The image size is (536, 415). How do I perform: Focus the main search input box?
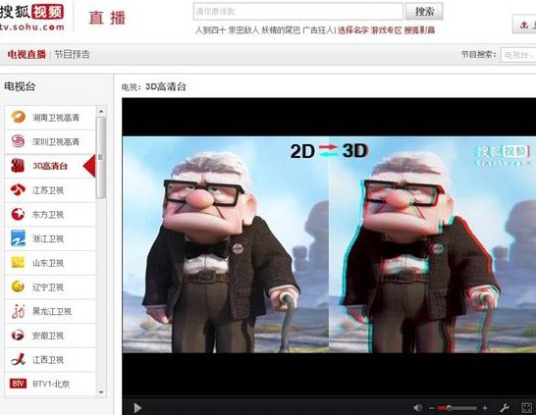click(x=298, y=11)
